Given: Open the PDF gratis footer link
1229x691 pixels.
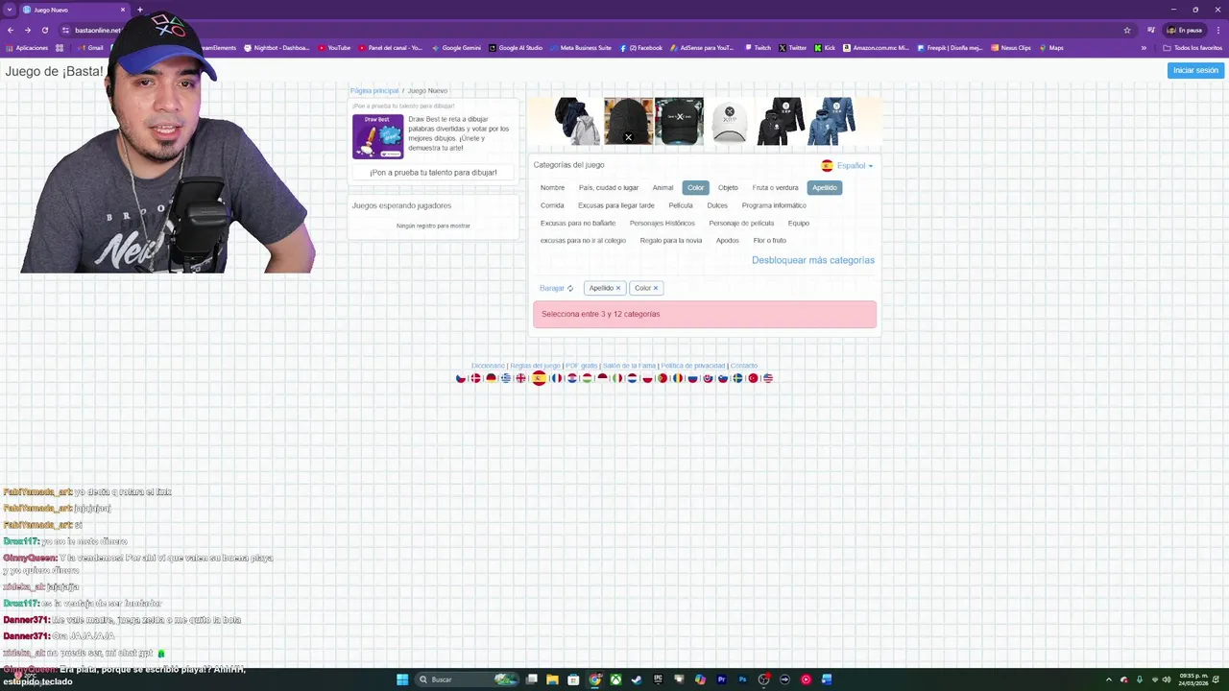Looking at the screenshot, I should pyautogui.click(x=581, y=366).
